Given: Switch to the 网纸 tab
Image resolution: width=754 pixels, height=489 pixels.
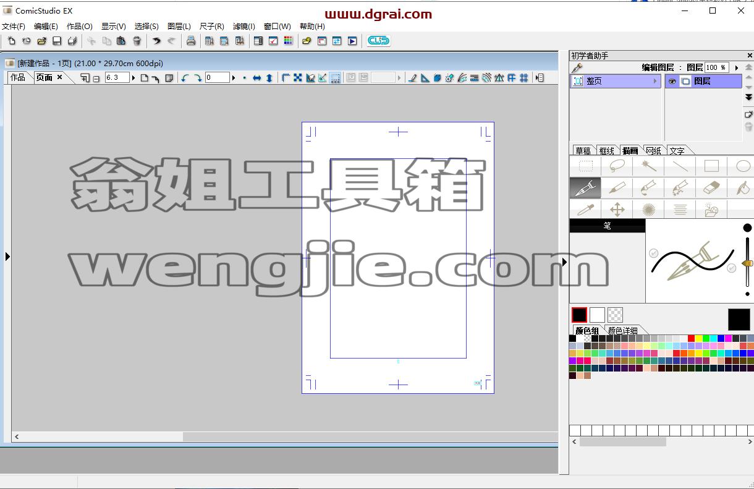Looking at the screenshot, I should 653,151.
